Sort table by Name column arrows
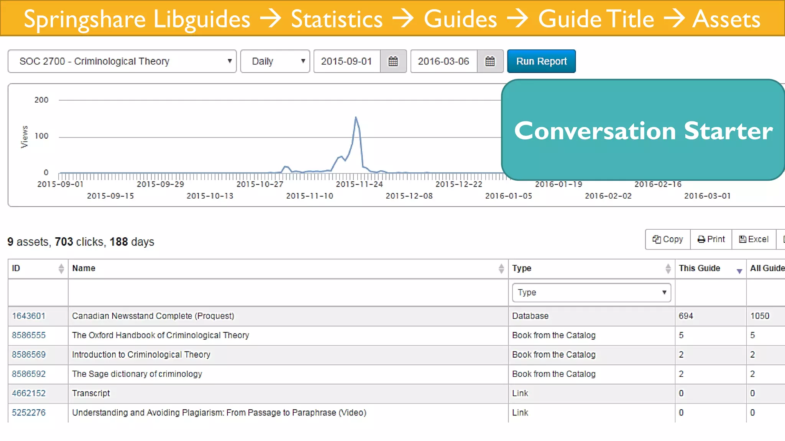 point(501,269)
